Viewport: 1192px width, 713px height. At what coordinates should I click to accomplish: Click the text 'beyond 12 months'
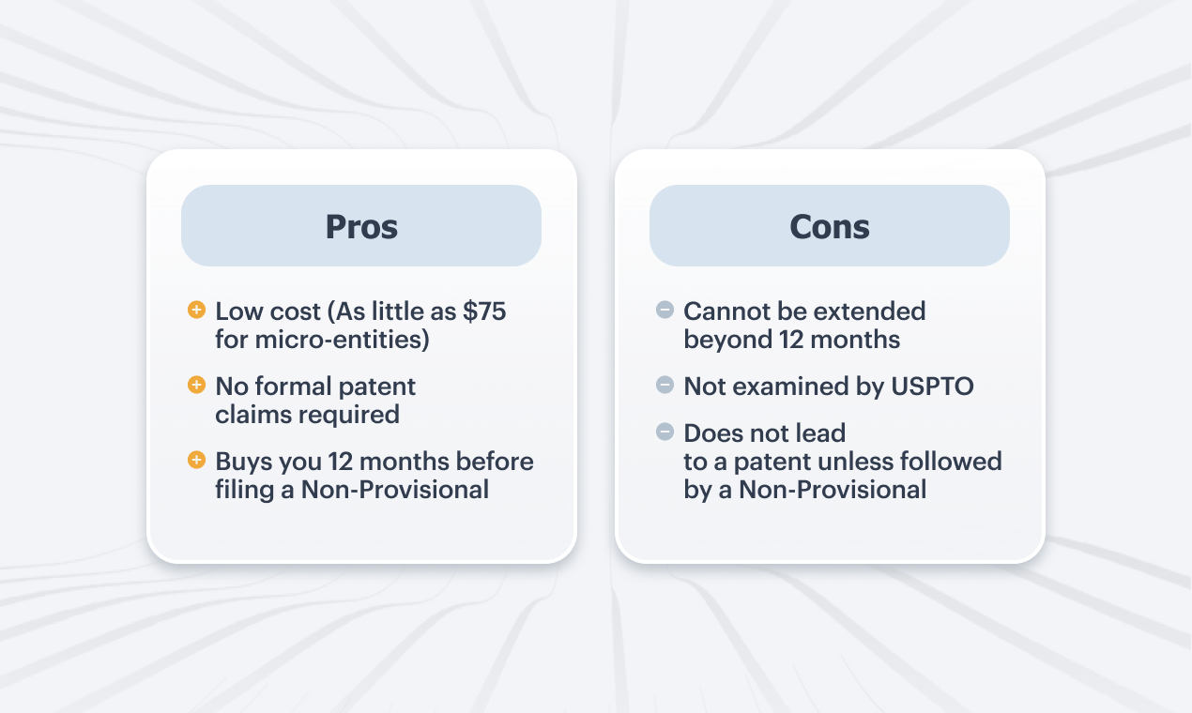(792, 340)
